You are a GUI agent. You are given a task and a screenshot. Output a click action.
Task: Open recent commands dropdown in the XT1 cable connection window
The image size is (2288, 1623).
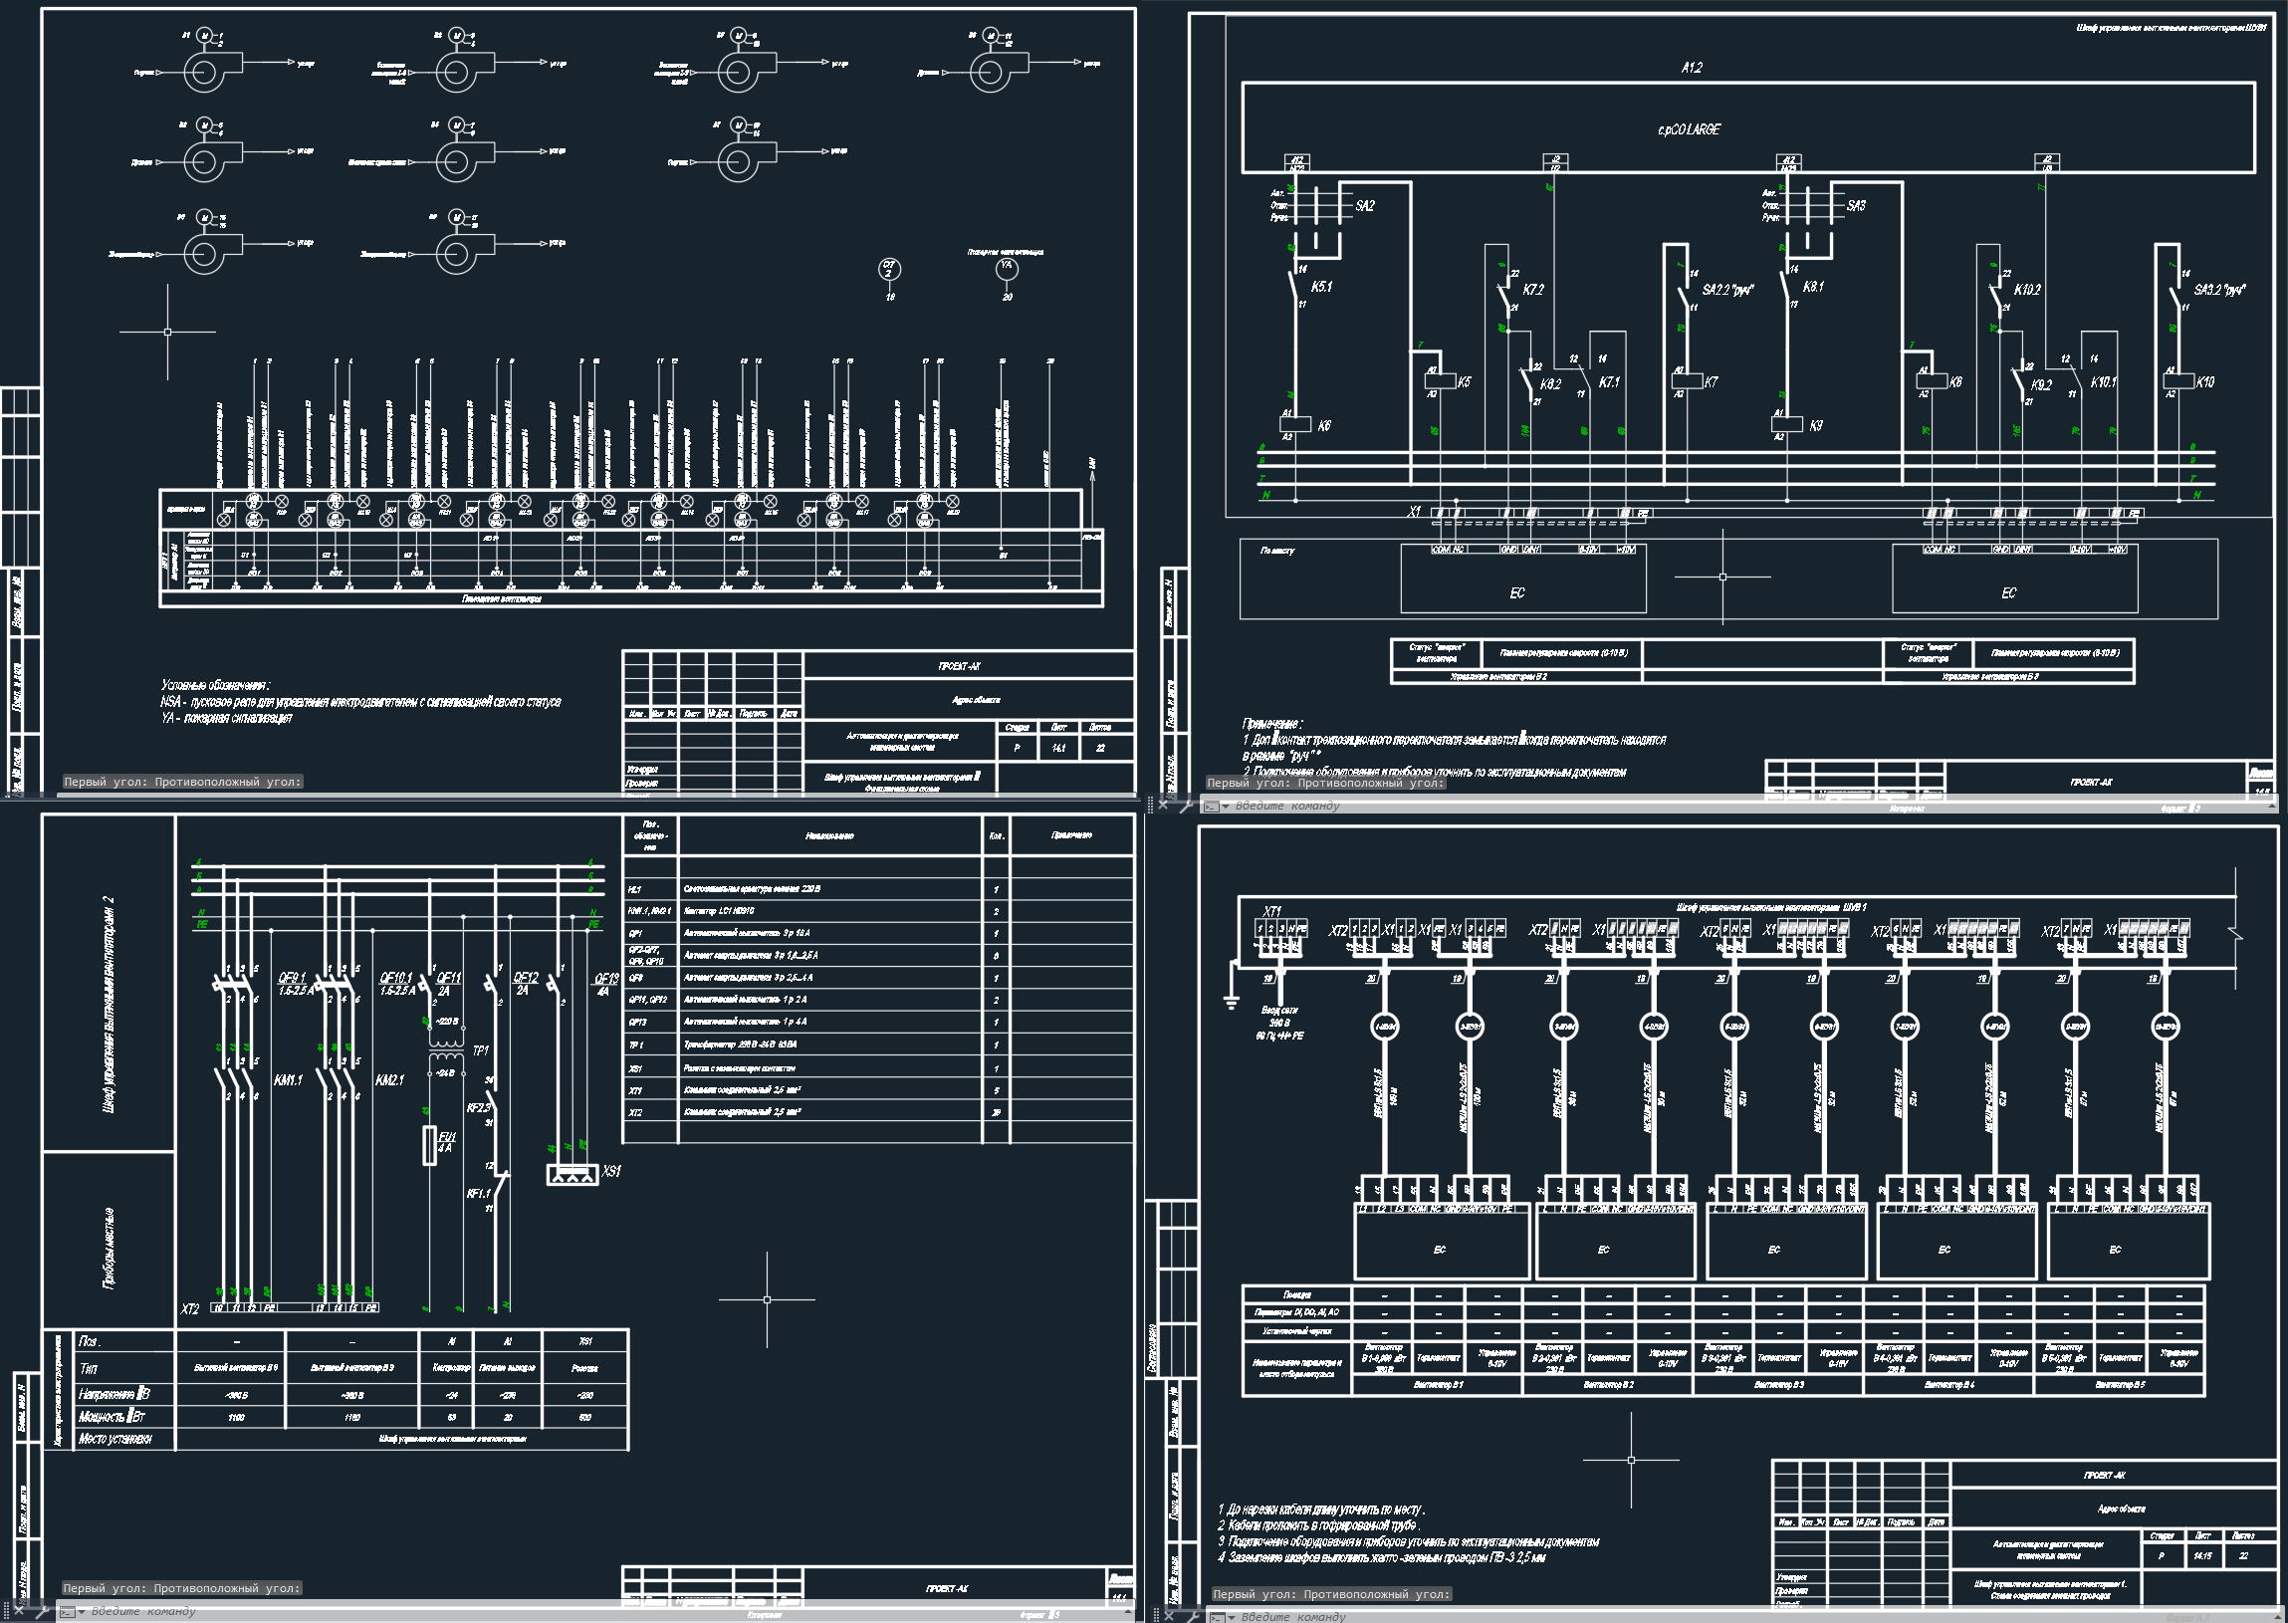click(1231, 1616)
